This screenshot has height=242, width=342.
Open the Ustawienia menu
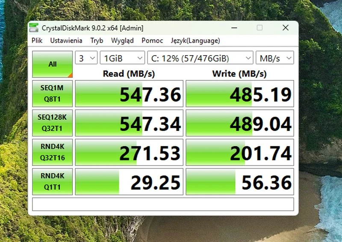tap(66, 41)
